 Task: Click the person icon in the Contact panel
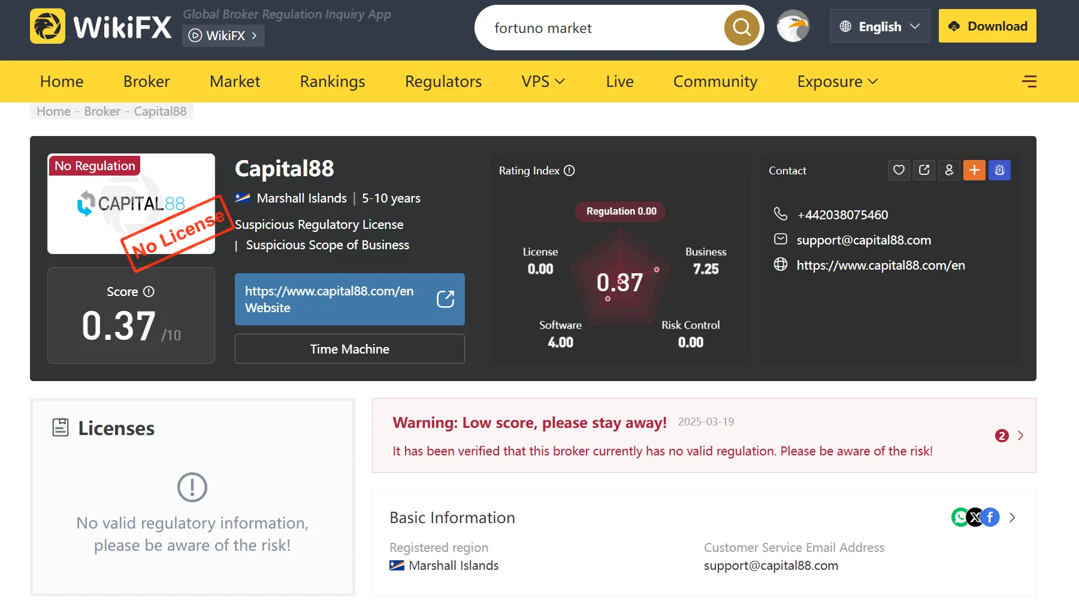click(949, 170)
